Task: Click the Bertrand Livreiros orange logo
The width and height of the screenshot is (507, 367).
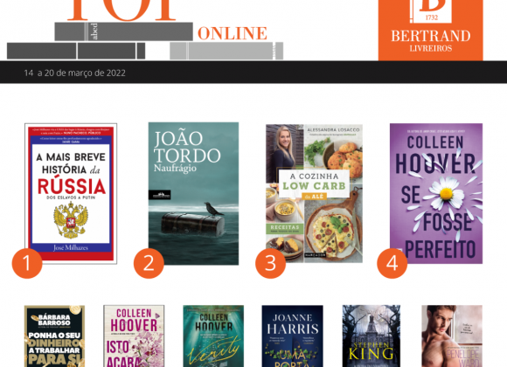Action: pos(430,30)
